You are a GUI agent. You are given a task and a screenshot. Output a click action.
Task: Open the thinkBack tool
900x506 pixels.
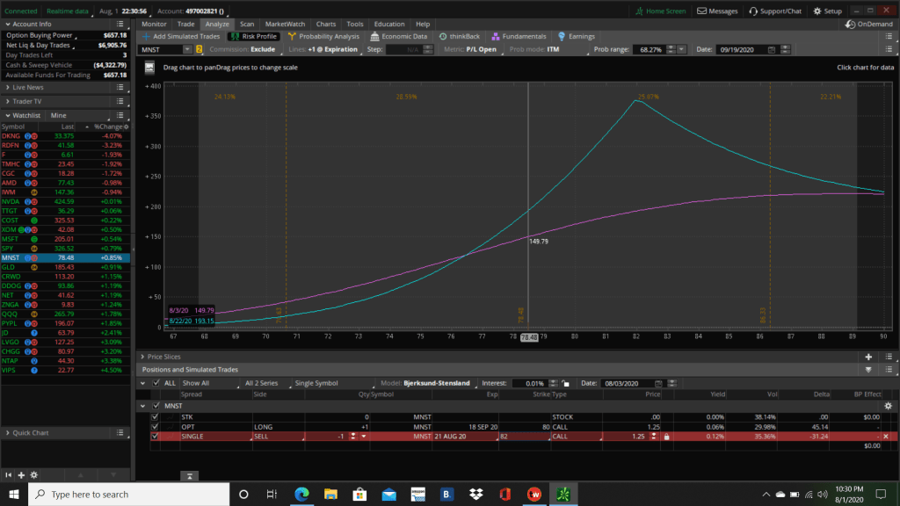443,36
